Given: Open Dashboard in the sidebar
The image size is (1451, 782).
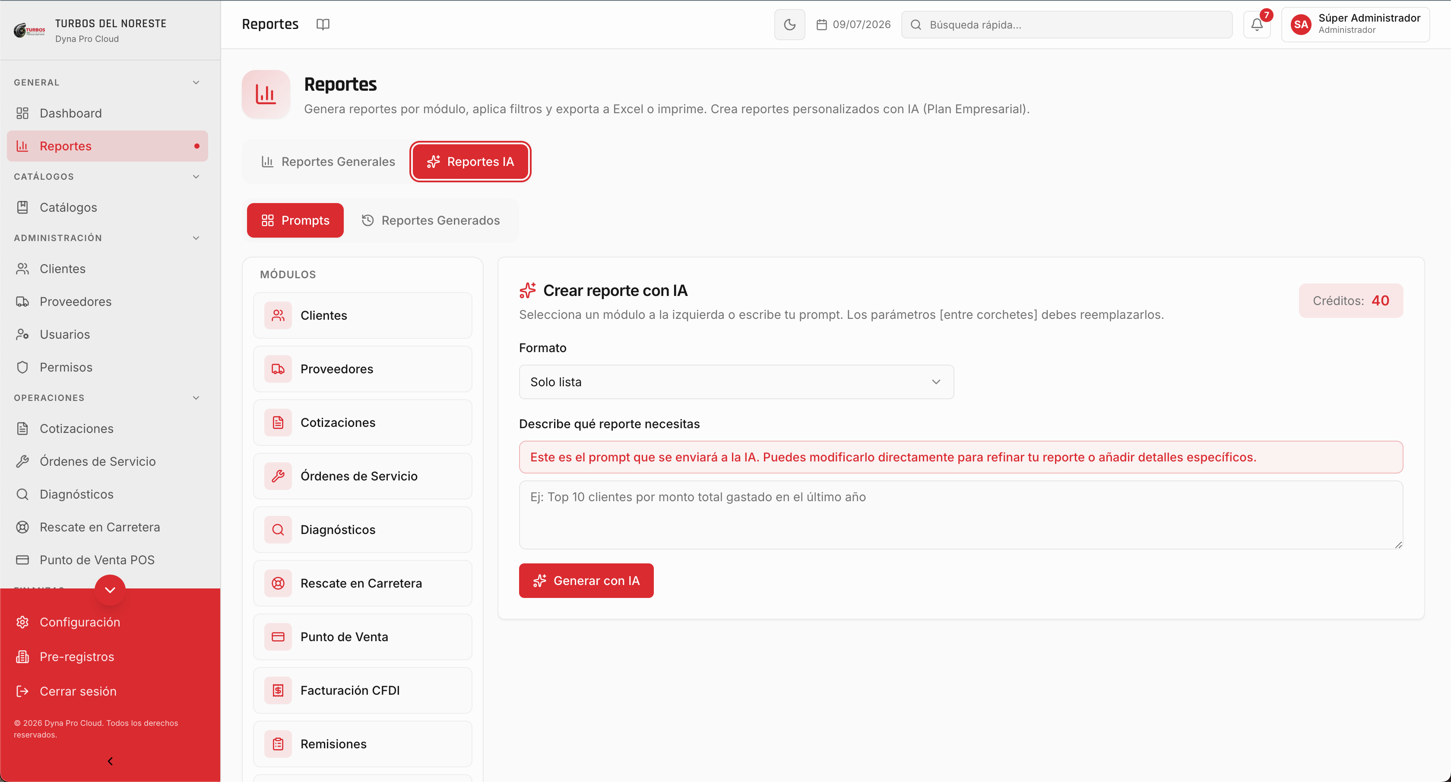Looking at the screenshot, I should (x=107, y=113).
